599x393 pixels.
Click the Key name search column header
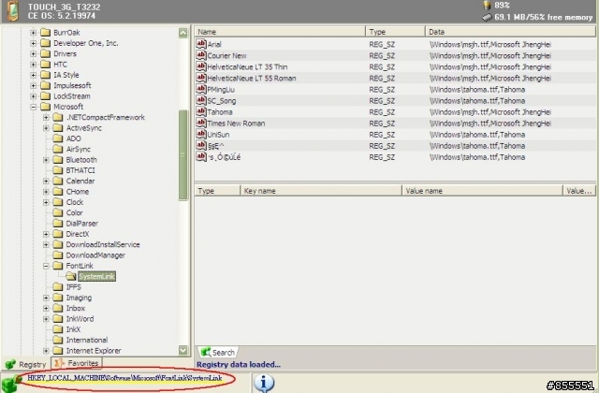tap(321, 191)
